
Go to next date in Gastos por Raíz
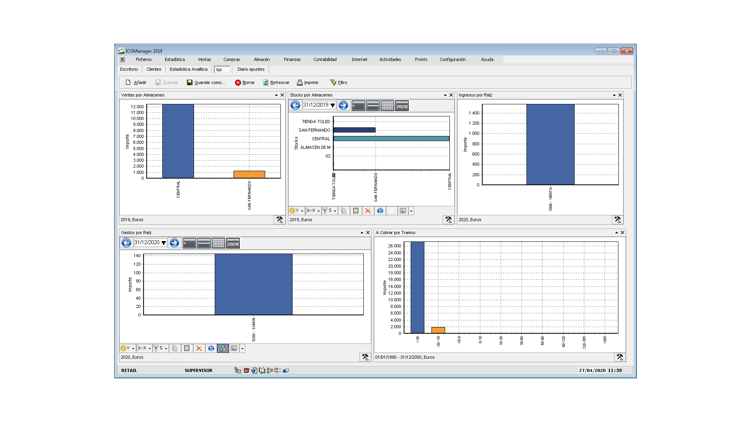tap(174, 243)
